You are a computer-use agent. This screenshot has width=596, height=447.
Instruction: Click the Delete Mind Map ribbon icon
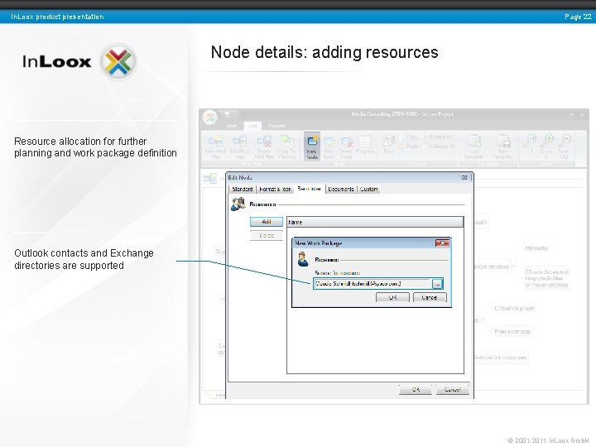tap(263, 147)
